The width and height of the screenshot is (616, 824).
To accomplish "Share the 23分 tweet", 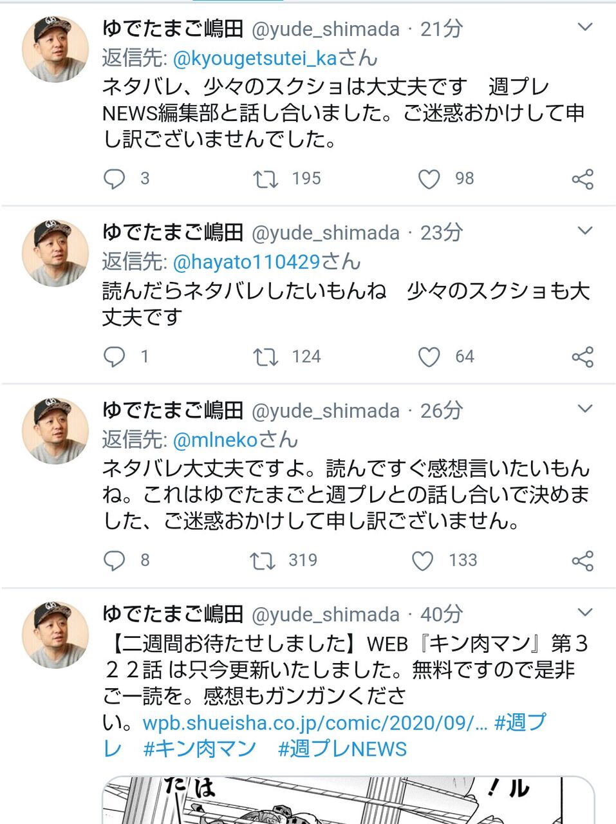I will pos(583,357).
